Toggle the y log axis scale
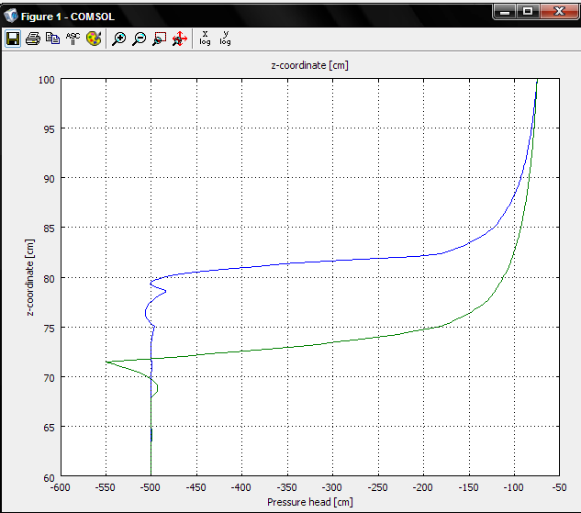This screenshot has width=581, height=513. pyautogui.click(x=225, y=39)
